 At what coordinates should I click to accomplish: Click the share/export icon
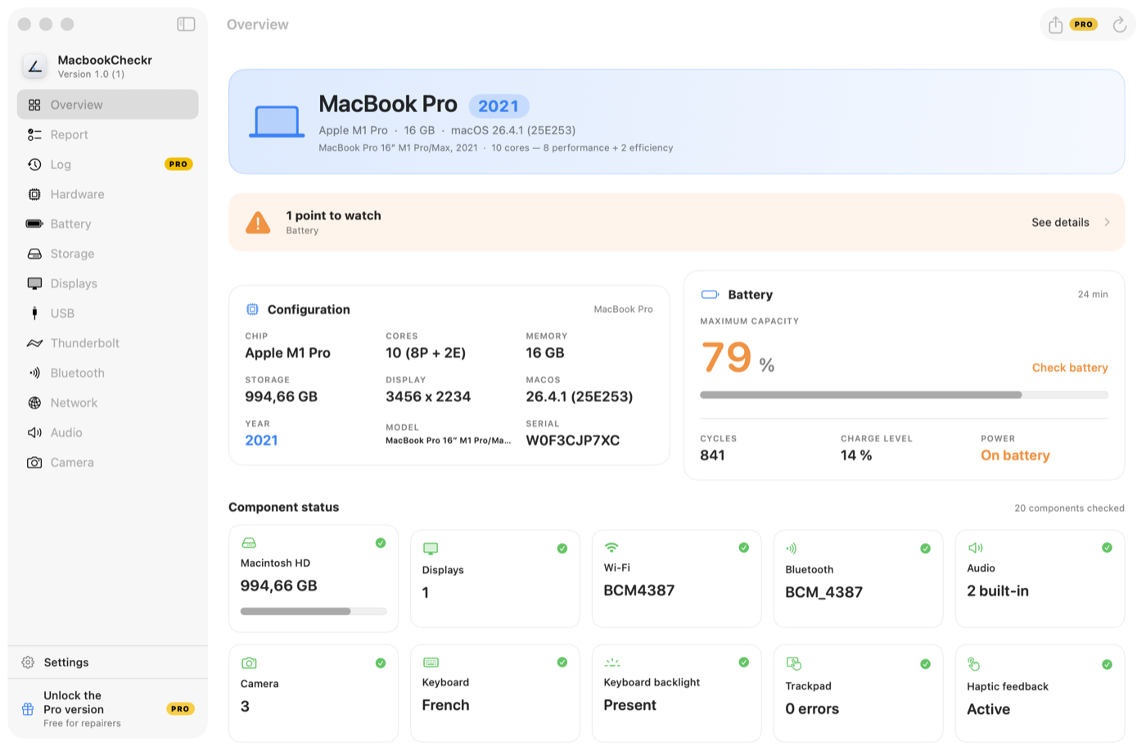click(1055, 25)
